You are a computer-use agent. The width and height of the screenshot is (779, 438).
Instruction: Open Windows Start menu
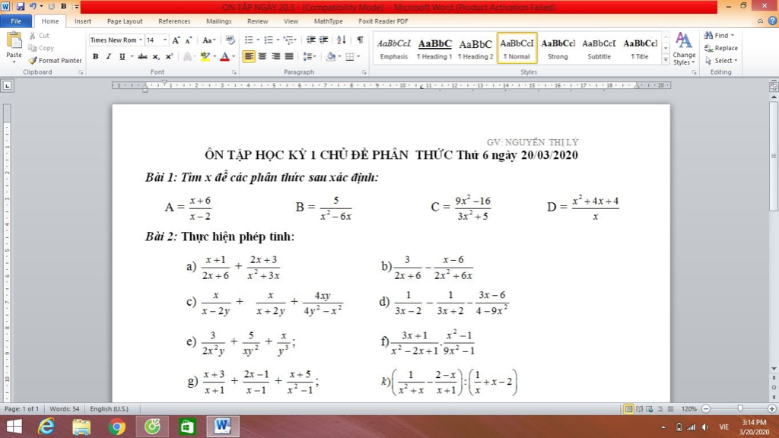pos(14,427)
